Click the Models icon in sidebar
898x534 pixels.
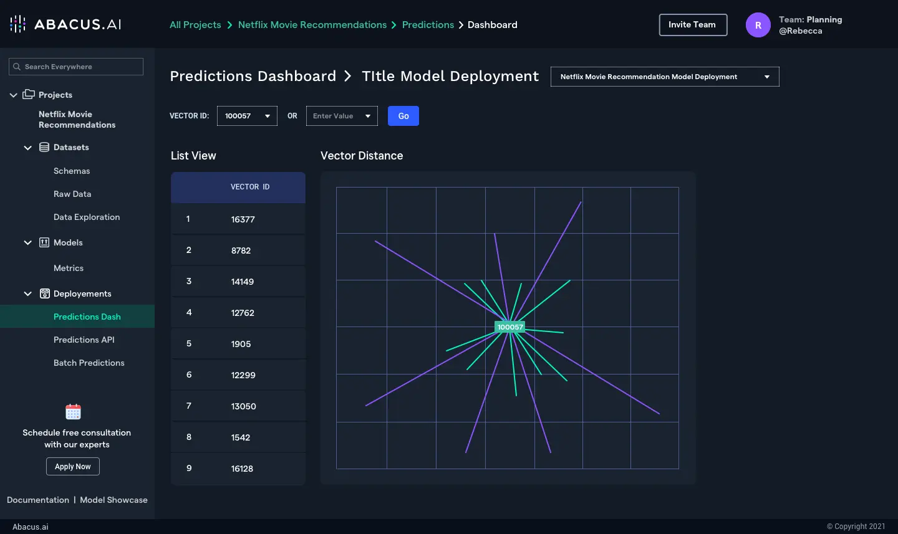click(x=44, y=242)
